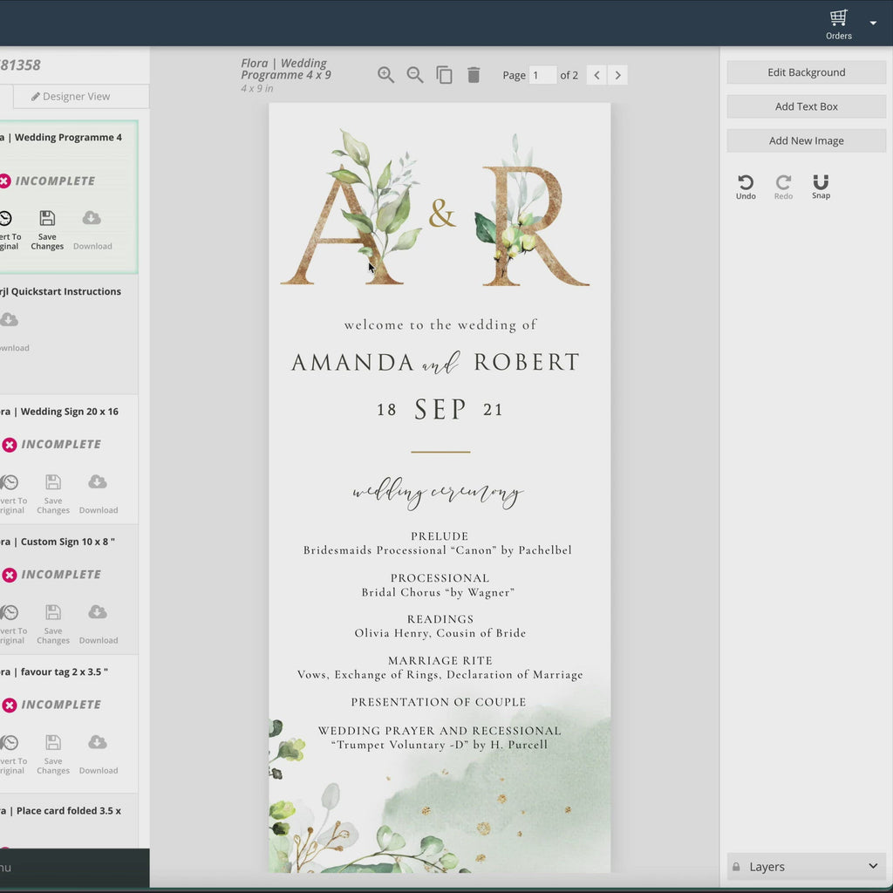Redo the last undone change

pos(783,187)
